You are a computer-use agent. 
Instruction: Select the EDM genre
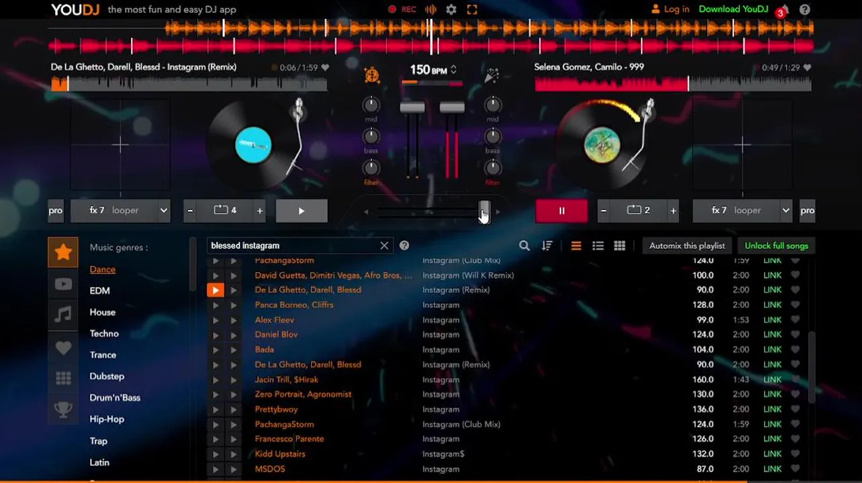(99, 290)
